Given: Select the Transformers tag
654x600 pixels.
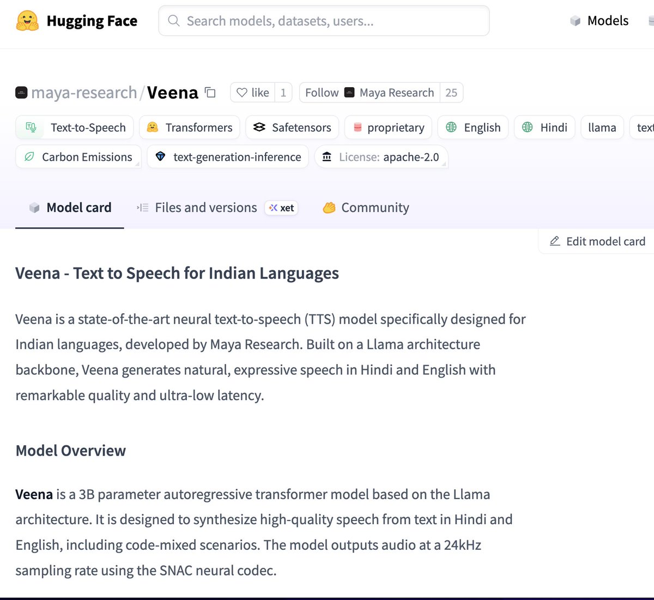Looking at the screenshot, I should (x=190, y=128).
